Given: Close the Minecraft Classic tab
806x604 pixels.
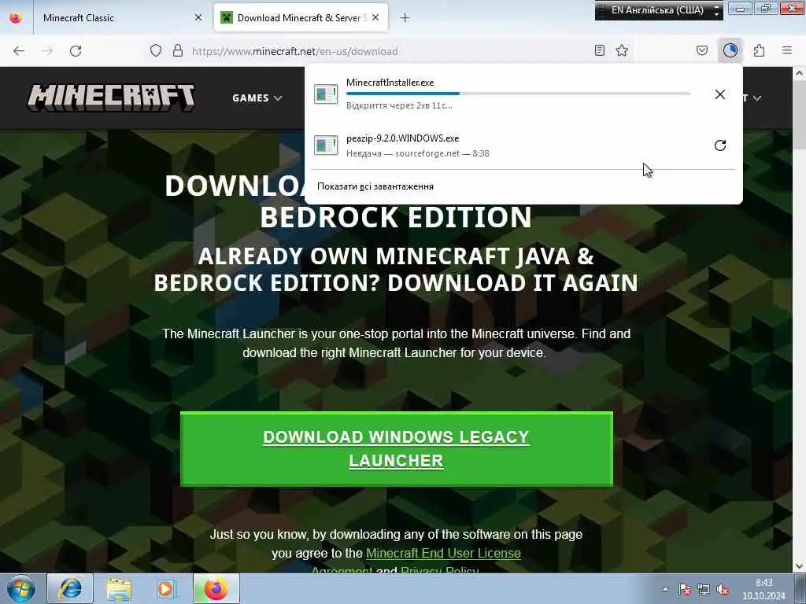Looking at the screenshot, I should coord(198,17).
